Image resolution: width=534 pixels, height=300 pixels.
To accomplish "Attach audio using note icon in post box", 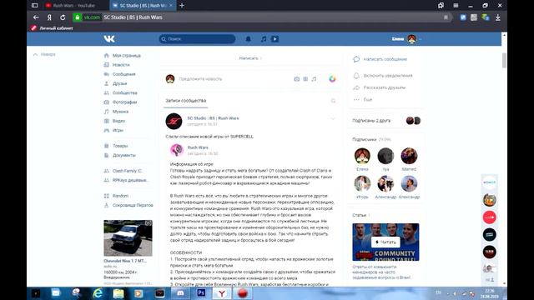I will pyautogui.click(x=314, y=79).
